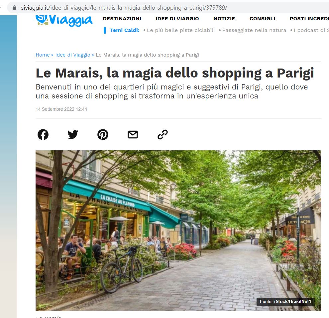Screen dimensions: 329x318
Task: Open Passeggiate nella natura topic
Action: [x=254, y=30]
